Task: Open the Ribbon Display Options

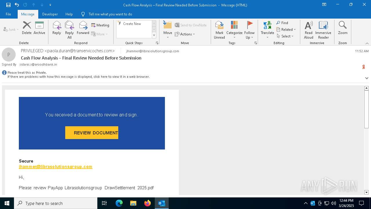Action: point(324,5)
